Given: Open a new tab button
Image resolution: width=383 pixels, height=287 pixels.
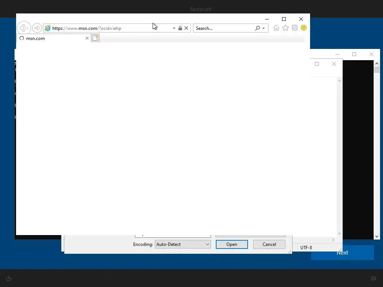Looking at the screenshot, I should click(x=95, y=38).
